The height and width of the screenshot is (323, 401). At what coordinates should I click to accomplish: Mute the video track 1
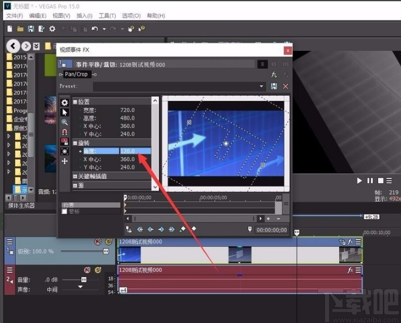pos(97,242)
